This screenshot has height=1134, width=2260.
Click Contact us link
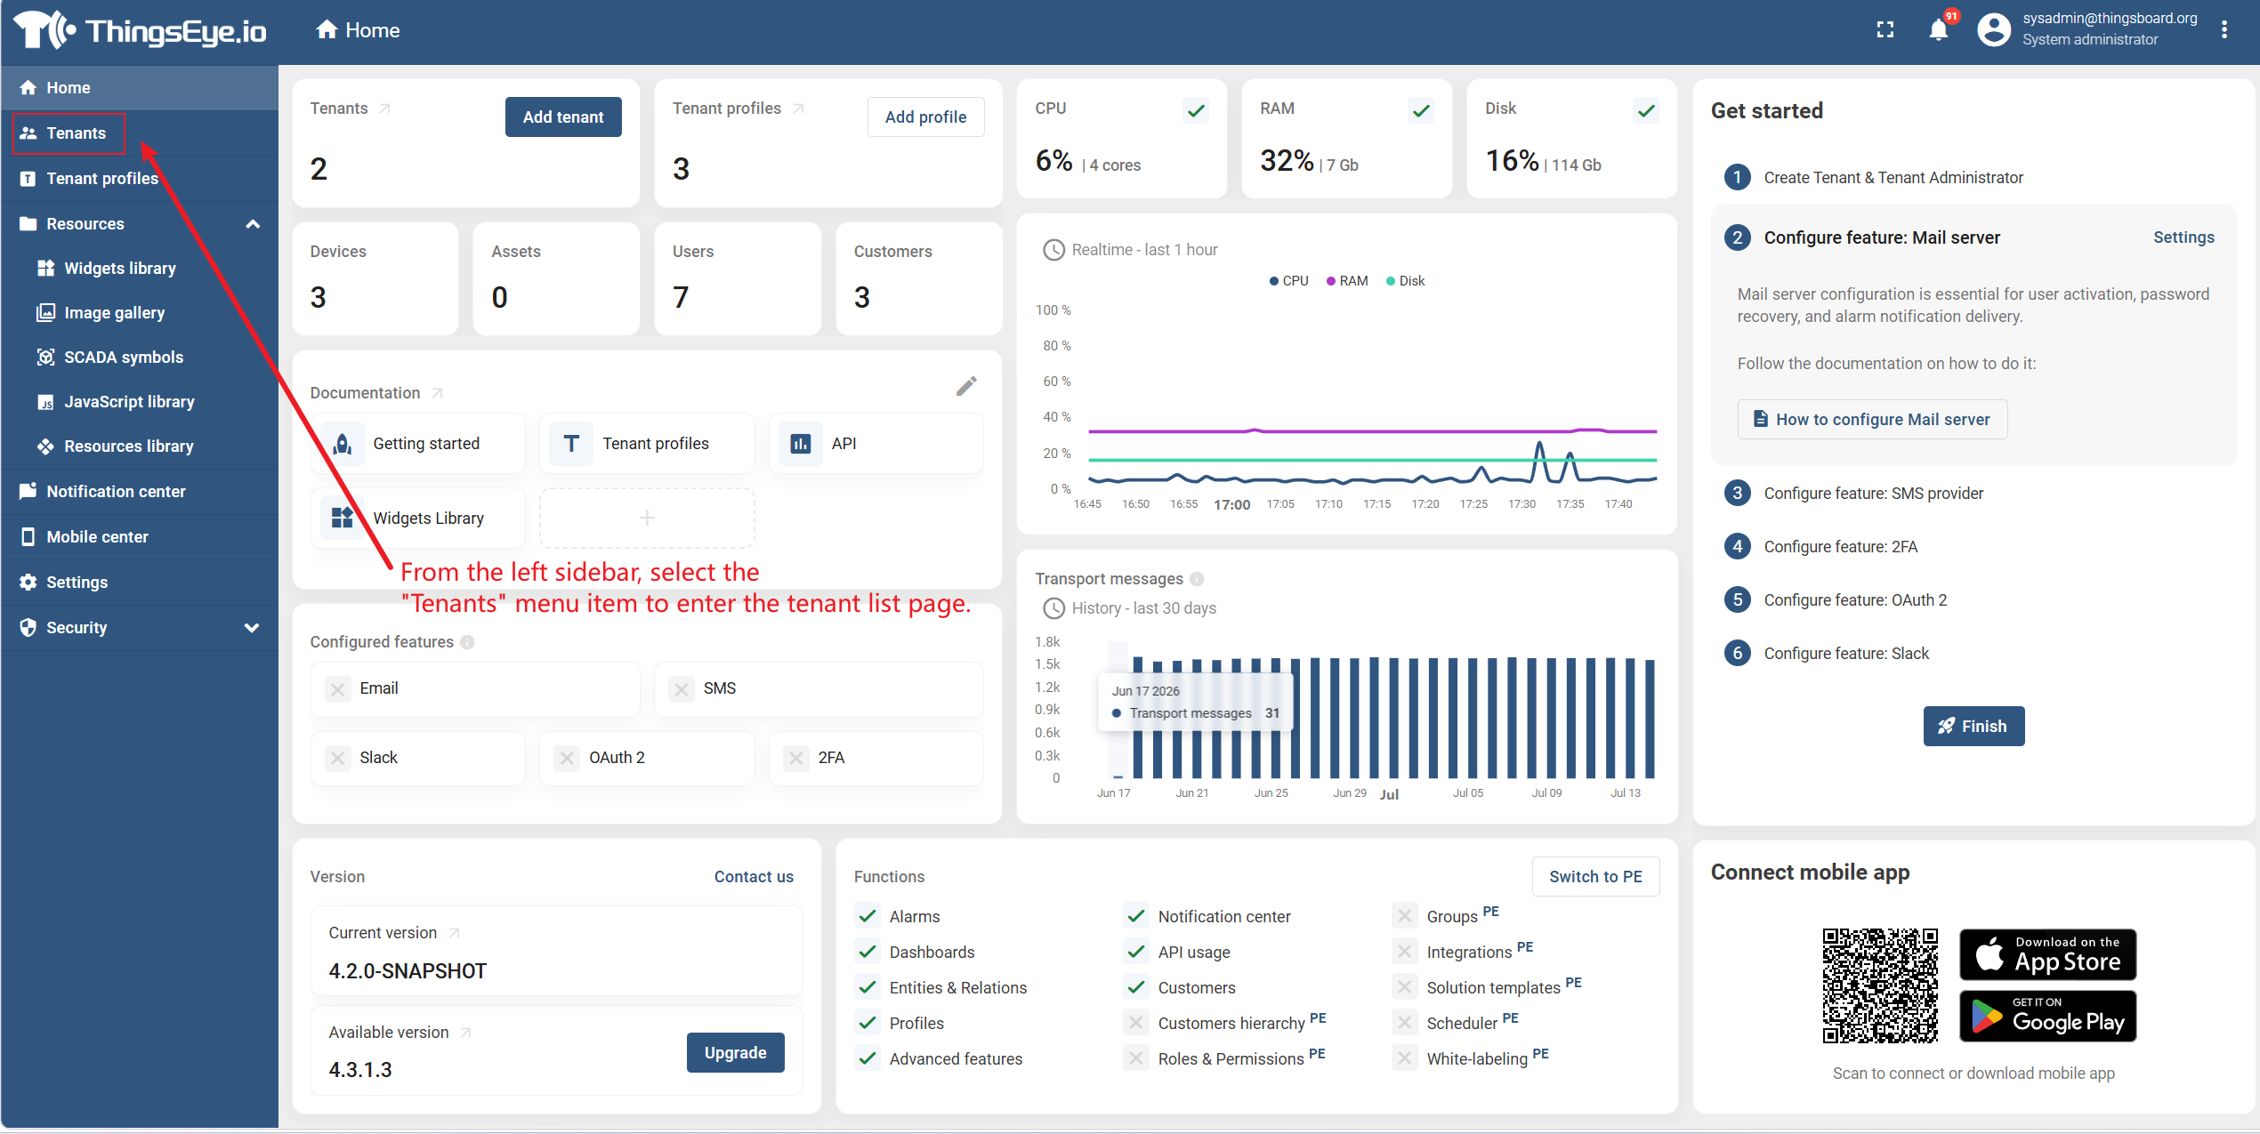[754, 877]
